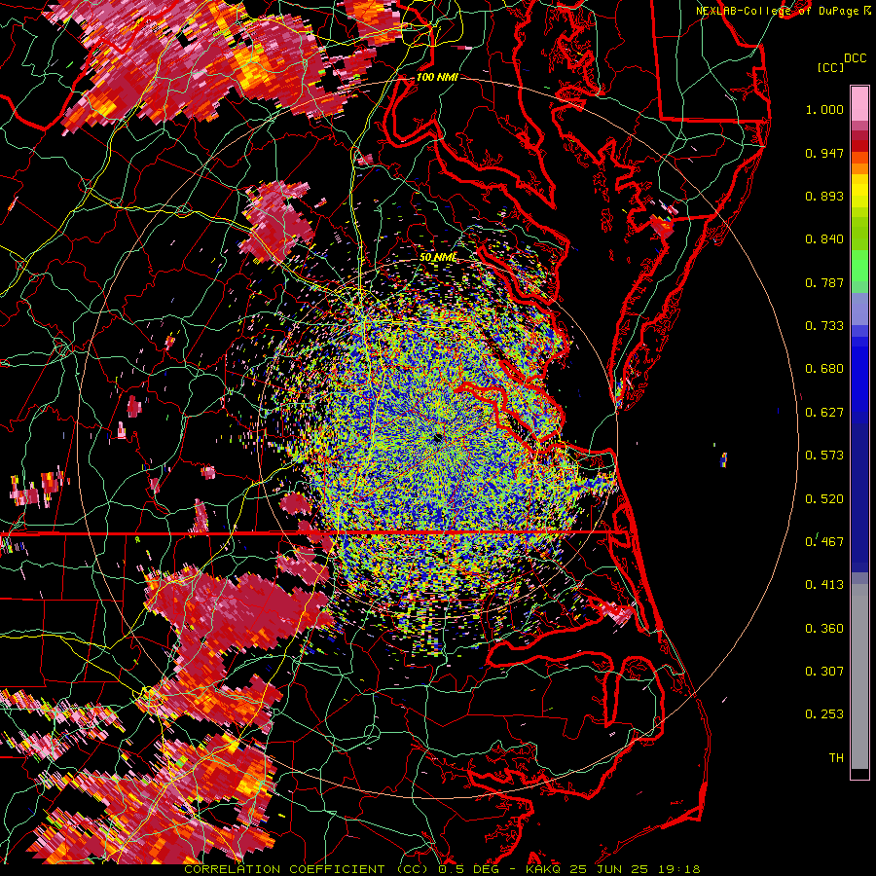Click the small isolated offshore echo east of coast
This screenshot has width=876, height=876.
724,459
